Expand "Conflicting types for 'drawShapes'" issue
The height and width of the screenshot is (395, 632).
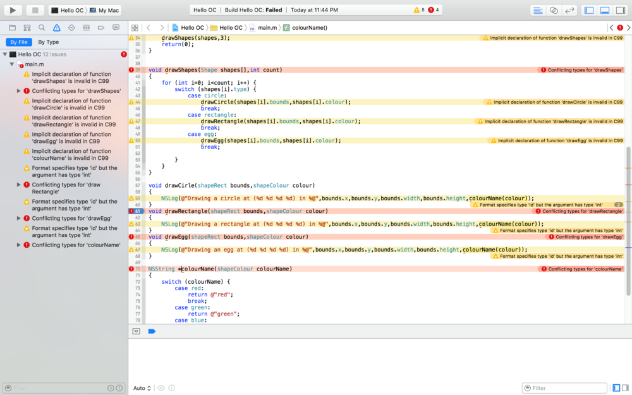coord(18,91)
